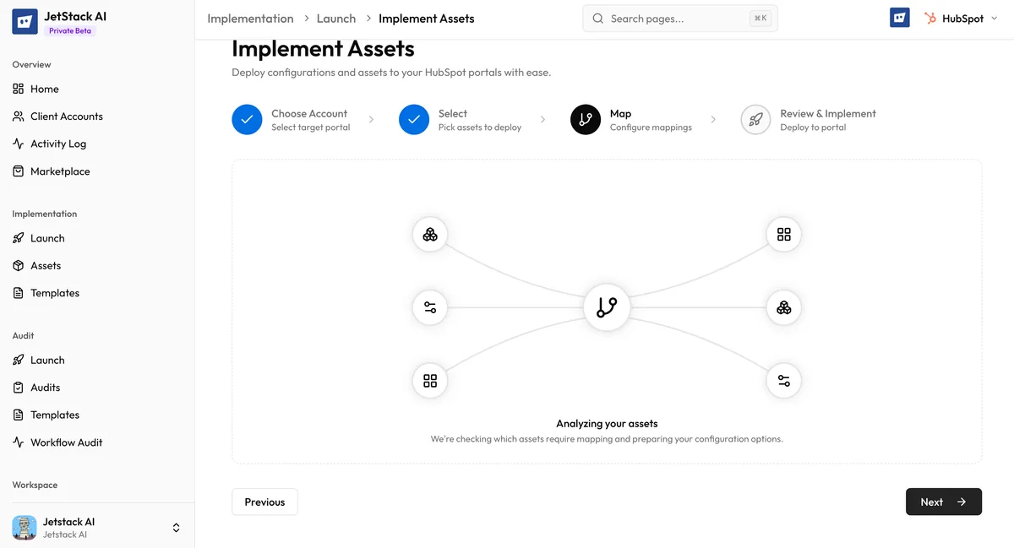Open the app icon next to HubSpot
This screenshot has height=548, width=1014.
[899, 17]
